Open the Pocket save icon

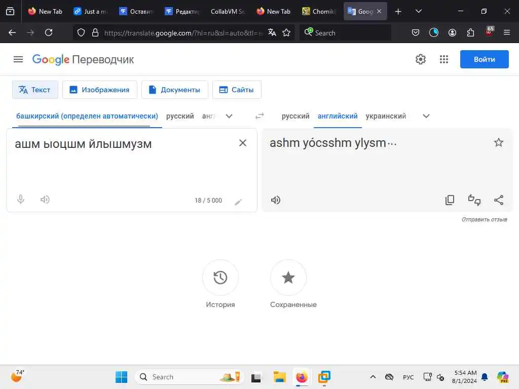416,32
